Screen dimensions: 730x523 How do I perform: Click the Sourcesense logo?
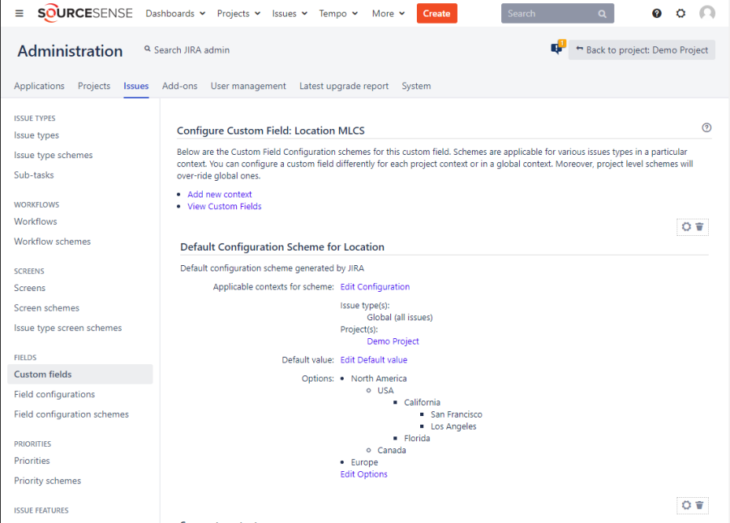(85, 13)
